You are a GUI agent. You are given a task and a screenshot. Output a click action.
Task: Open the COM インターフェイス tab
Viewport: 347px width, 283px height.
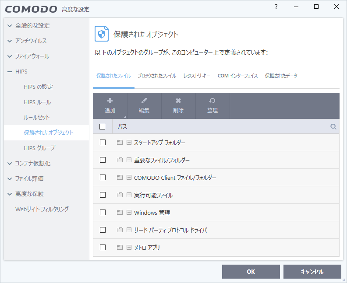237,76
